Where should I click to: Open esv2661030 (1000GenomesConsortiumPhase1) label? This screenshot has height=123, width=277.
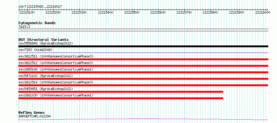(x=56, y=95)
